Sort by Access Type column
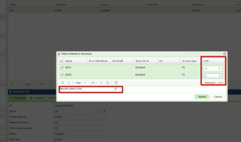The image size is (241, 142). coord(191,61)
